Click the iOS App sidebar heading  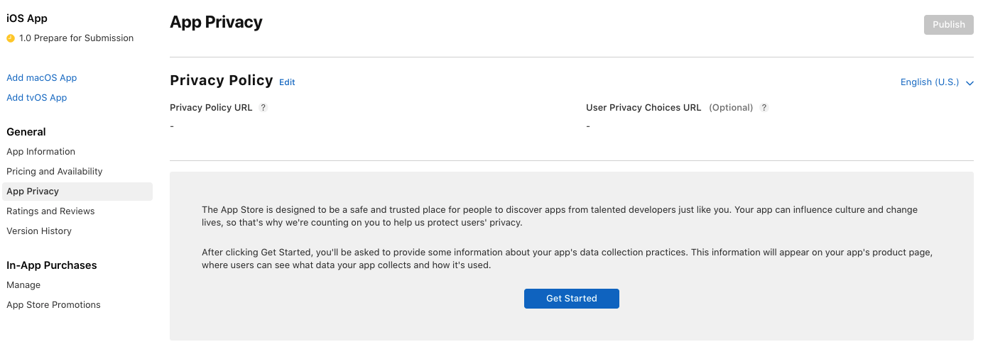27,18
